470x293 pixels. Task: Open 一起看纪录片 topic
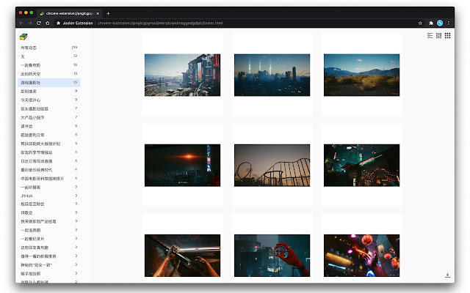click(x=49, y=239)
